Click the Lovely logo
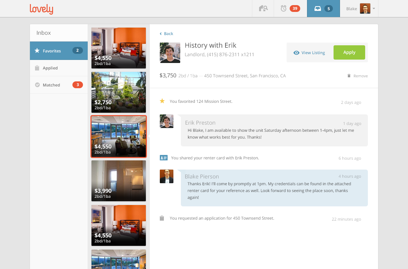Viewport: 408px width, 269px height. [x=41, y=9]
